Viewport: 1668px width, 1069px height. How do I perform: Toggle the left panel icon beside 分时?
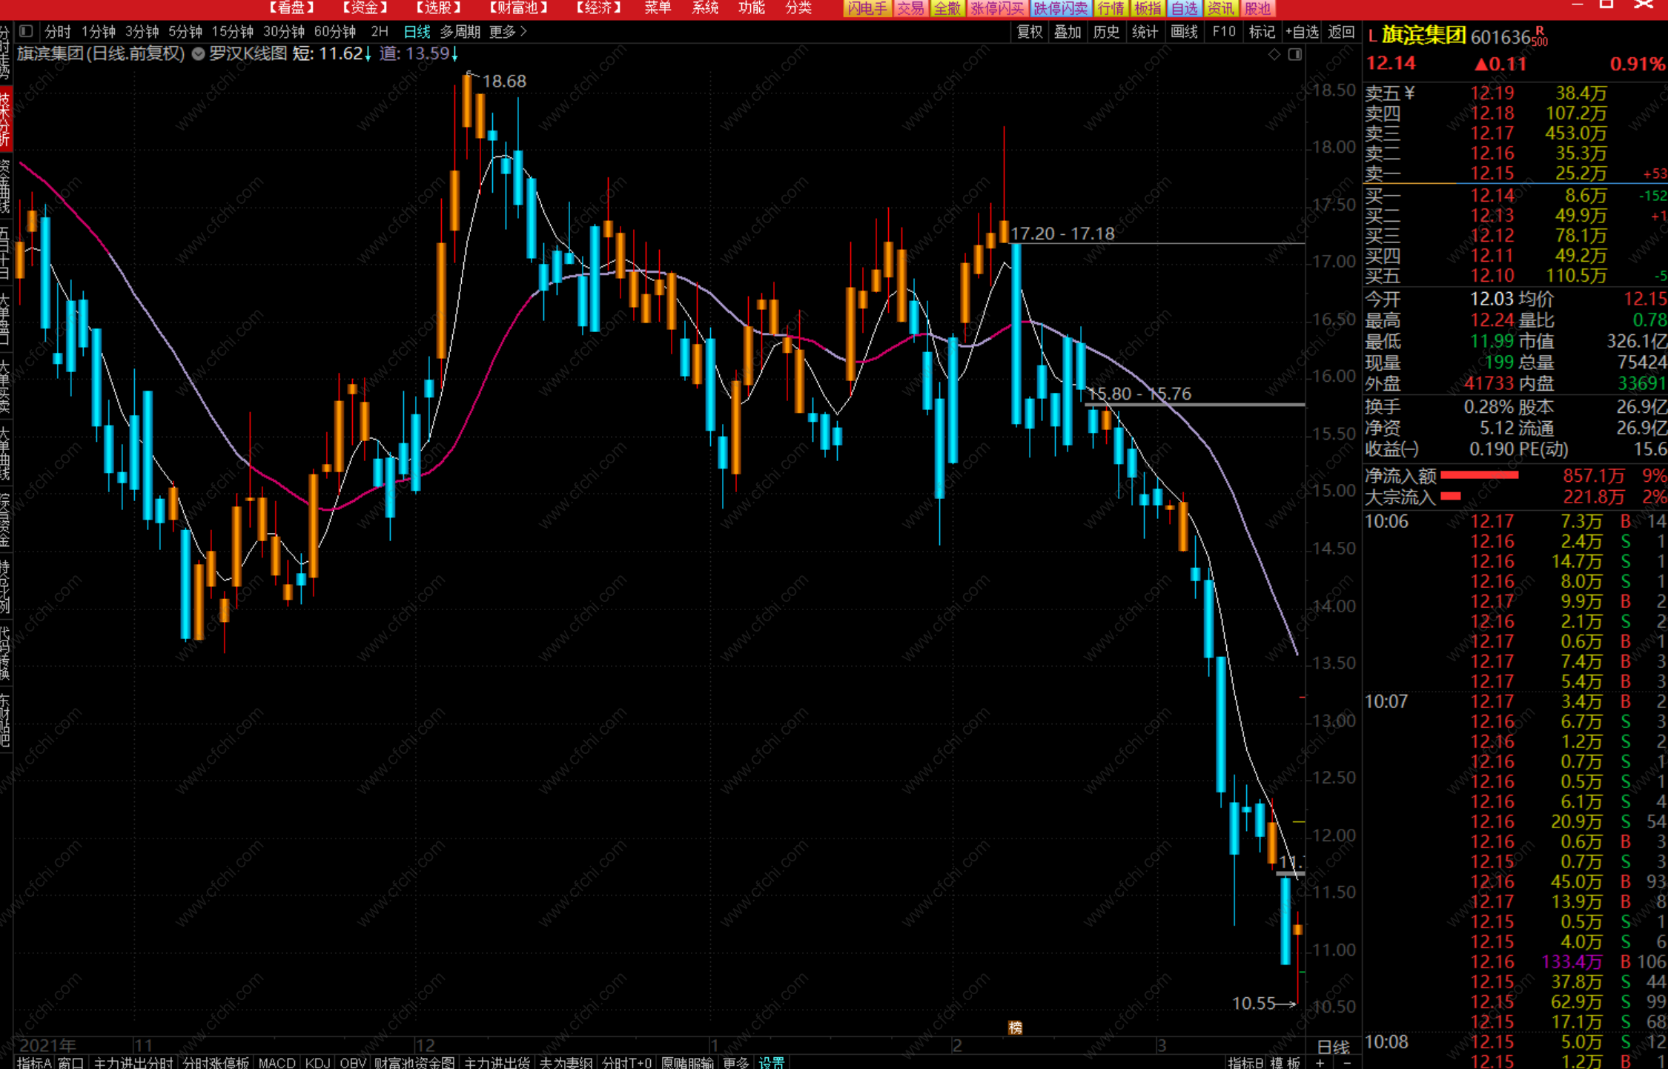point(26,31)
